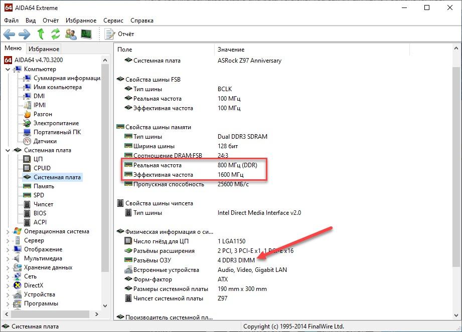The width and height of the screenshot is (462, 332).
Task: Expand the Отображение branch
Action: coord(8,250)
